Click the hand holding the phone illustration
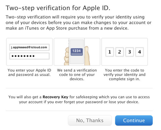Screen dimensions: 161x130 (x=67, y=57)
